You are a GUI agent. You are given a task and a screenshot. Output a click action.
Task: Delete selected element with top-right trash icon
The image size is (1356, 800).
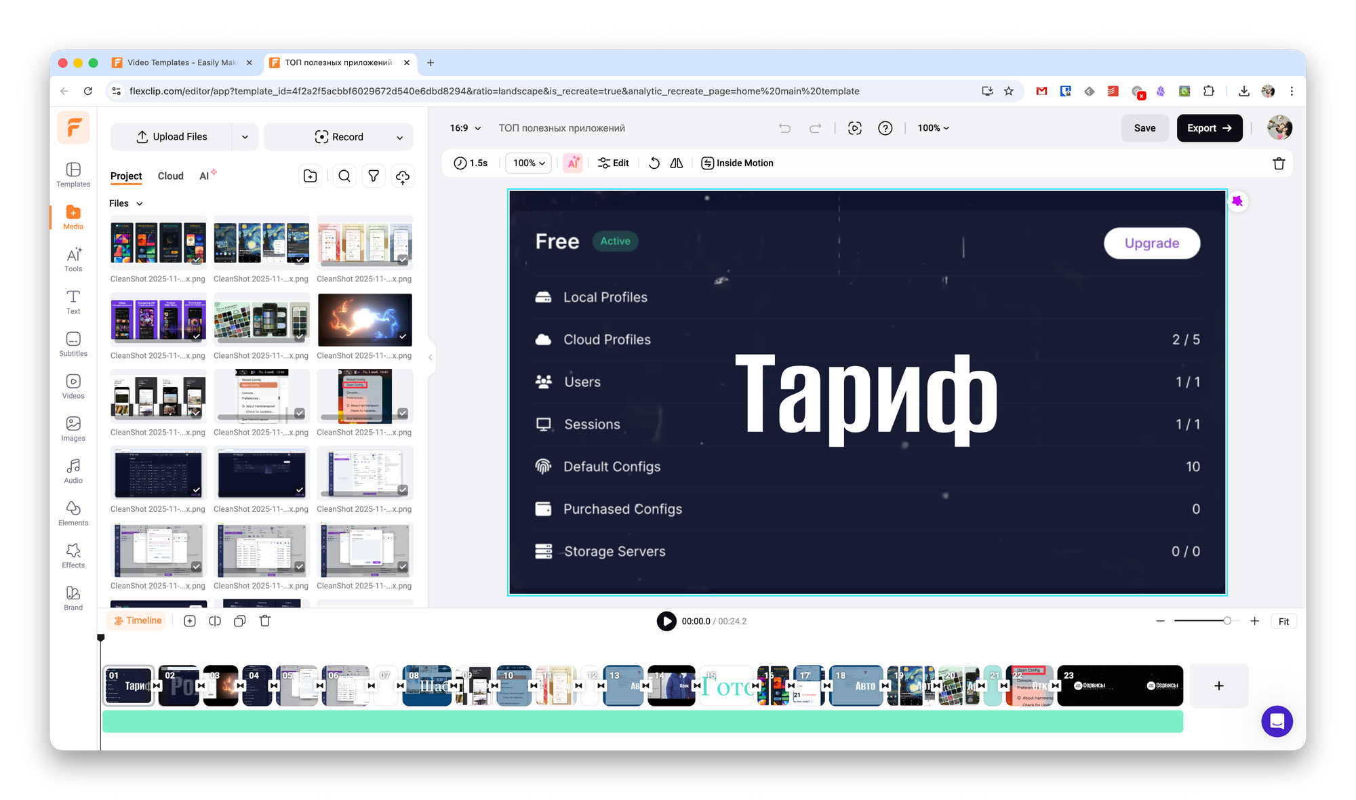[1279, 163]
